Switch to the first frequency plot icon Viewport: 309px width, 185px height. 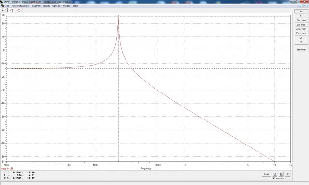[x=11, y=10]
